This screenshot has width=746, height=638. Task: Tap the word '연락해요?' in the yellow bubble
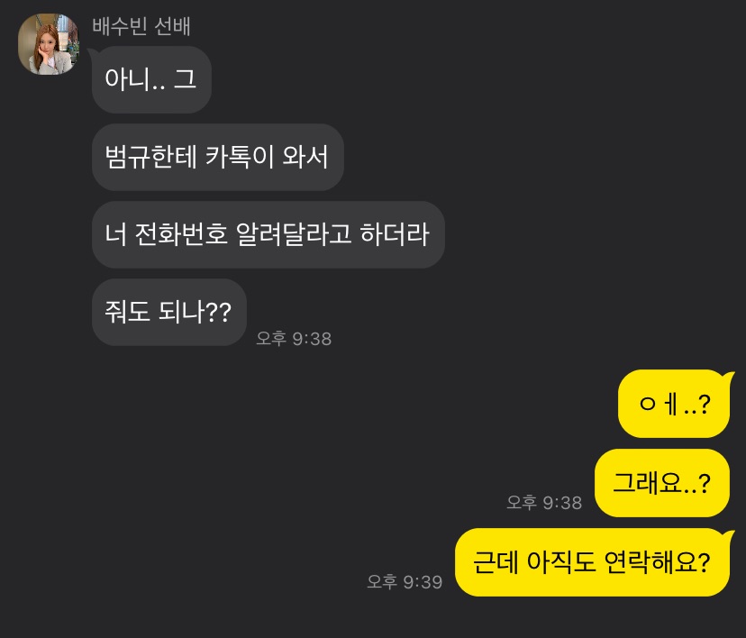click(x=657, y=562)
